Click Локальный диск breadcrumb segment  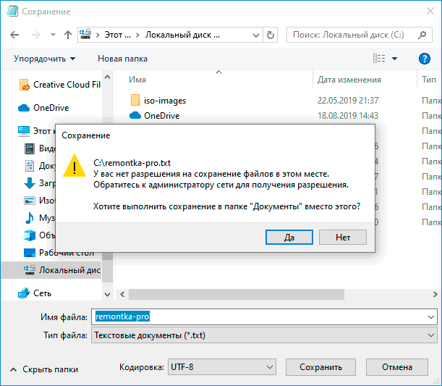coord(182,35)
